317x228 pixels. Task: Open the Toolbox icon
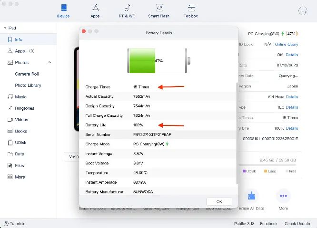[x=191, y=8]
